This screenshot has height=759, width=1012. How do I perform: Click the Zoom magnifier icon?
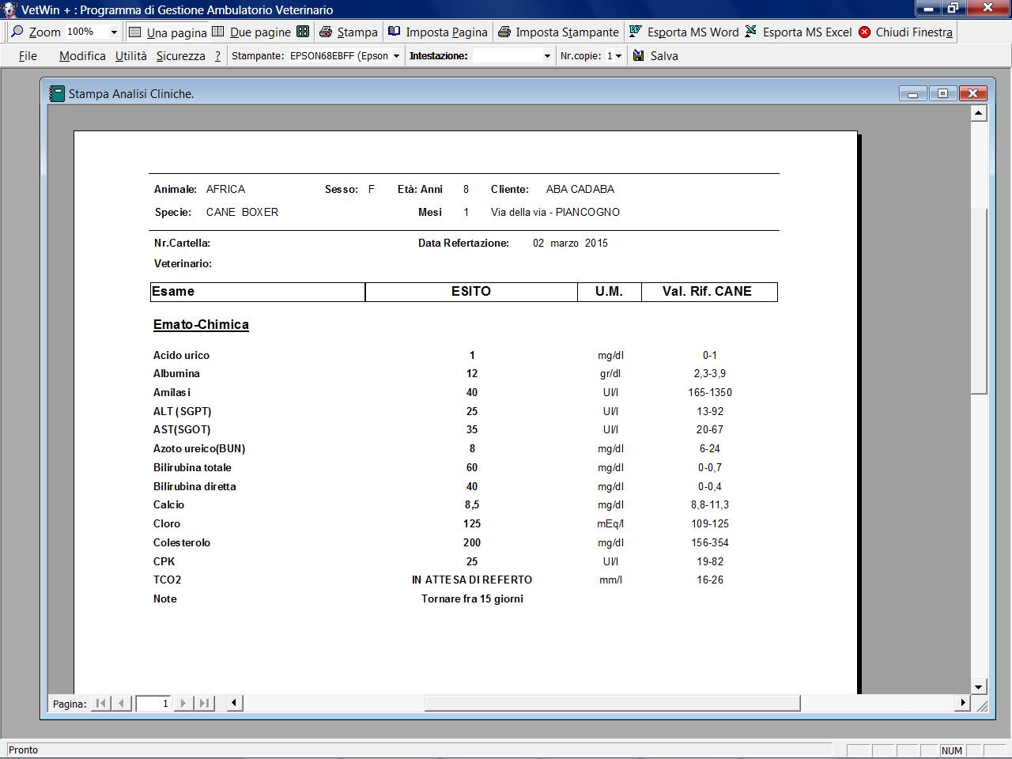click(17, 32)
